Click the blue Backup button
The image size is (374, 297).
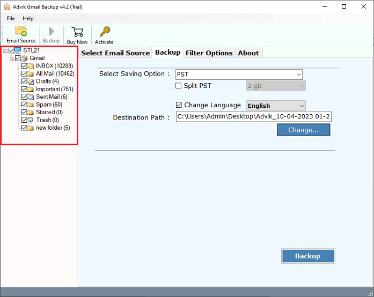[x=308, y=256]
